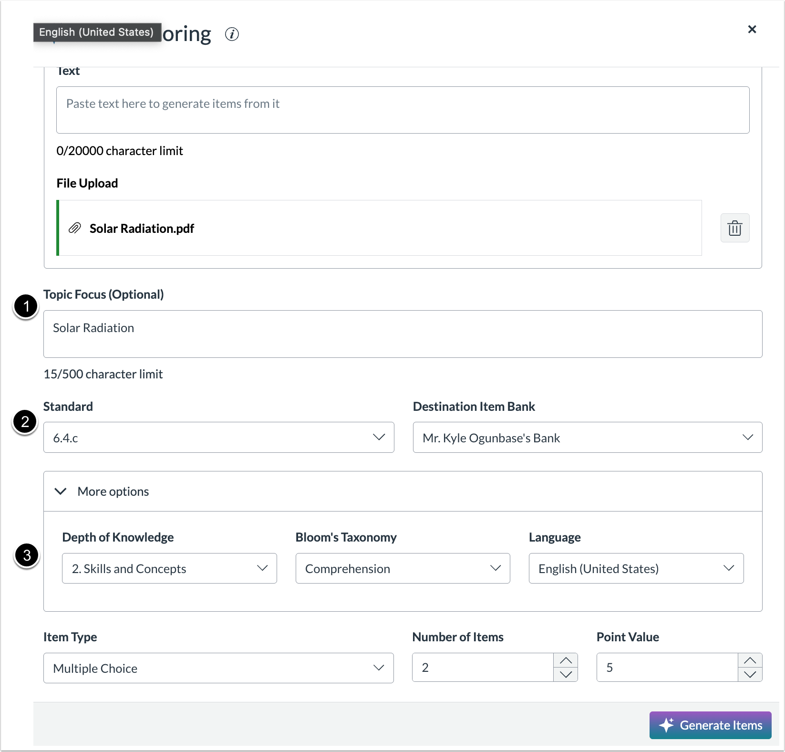The width and height of the screenshot is (785, 752).
Task: Delete the uploaded Solar Radiation.pdf file
Action: click(x=735, y=228)
